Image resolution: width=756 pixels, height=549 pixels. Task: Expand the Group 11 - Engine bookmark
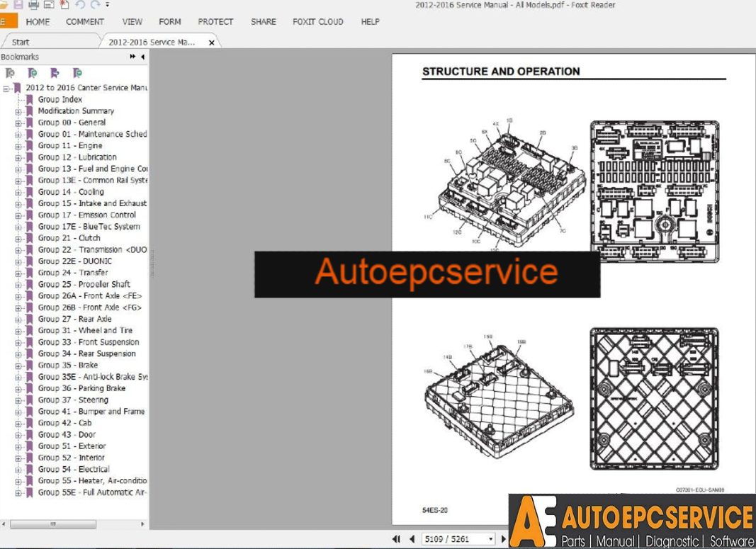[x=18, y=146]
